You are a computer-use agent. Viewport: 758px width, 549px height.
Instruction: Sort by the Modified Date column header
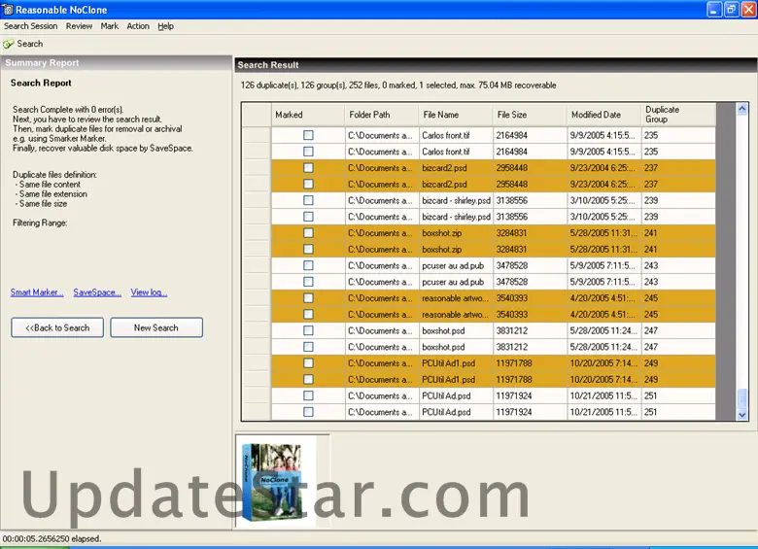pyautogui.click(x=603, y=115)
